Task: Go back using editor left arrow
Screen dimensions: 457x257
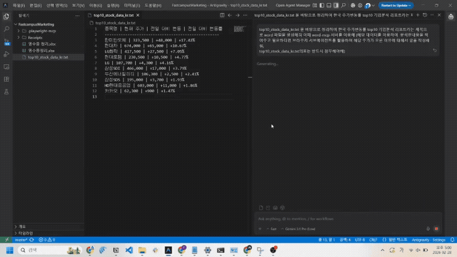Action: tap(230, 15)
